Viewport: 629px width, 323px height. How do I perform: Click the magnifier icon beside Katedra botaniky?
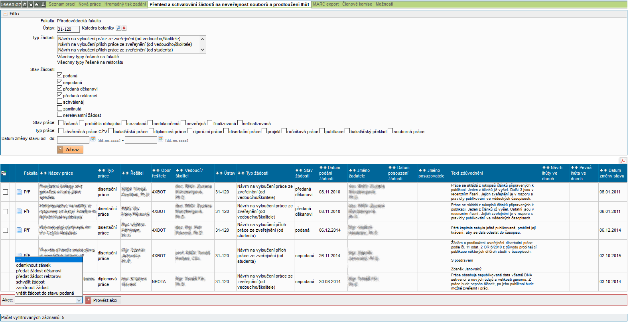coord(118,28)
